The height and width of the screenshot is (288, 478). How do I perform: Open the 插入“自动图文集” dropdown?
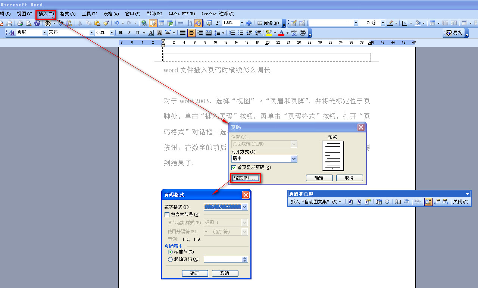[316, 202]
